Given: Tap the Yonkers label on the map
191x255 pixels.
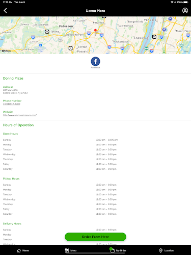Looking at the screenshot, I should (150, 20).
